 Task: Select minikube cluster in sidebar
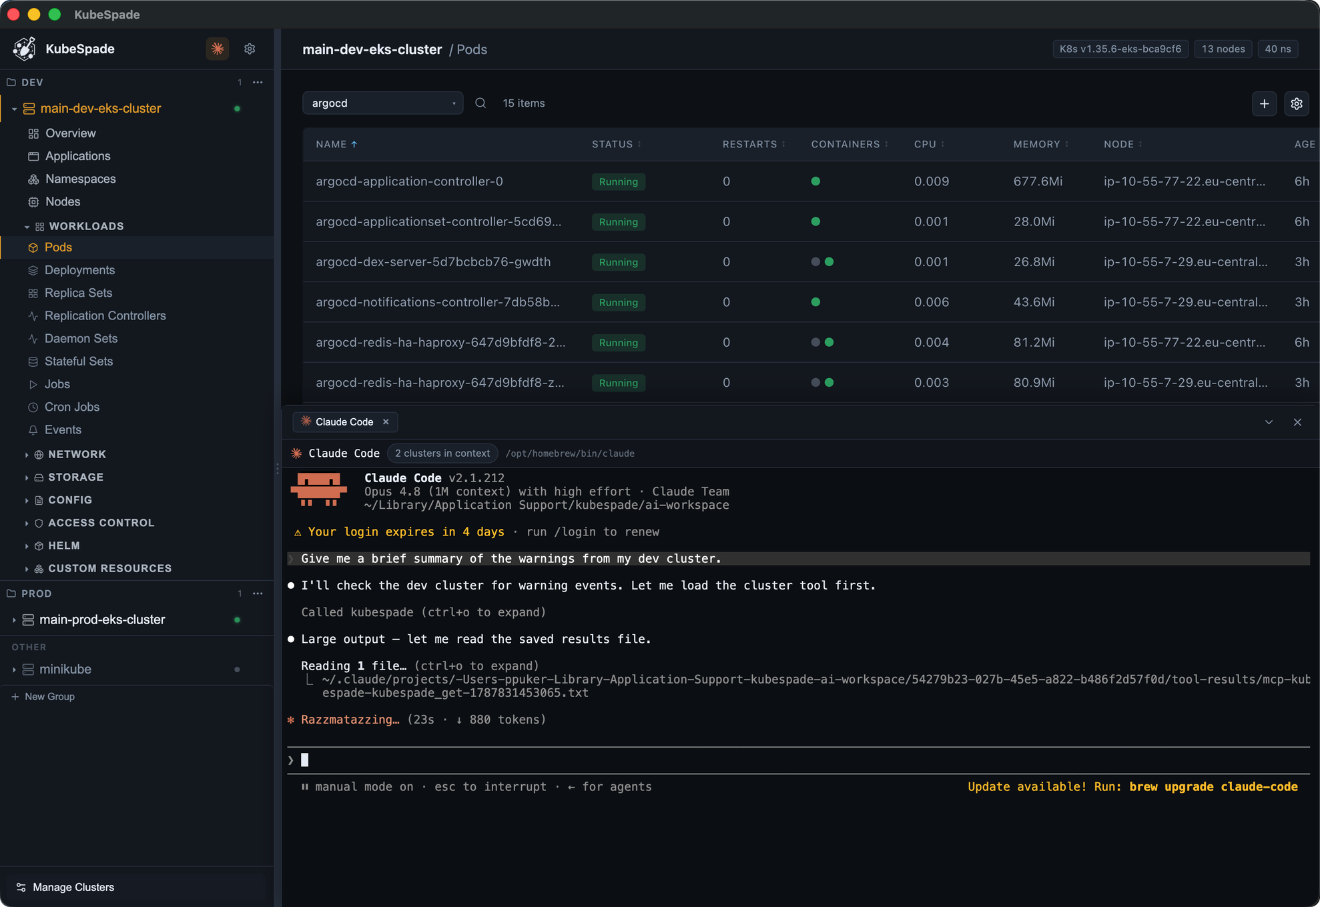(x=65, y=669)
